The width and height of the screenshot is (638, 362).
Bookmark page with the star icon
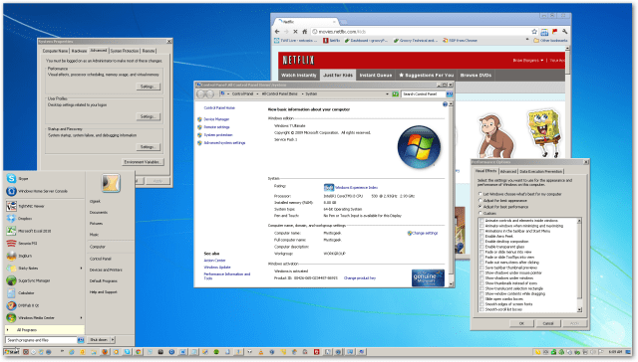[534, 31]
